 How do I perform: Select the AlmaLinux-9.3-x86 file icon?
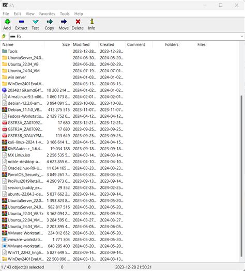(5, 97)
